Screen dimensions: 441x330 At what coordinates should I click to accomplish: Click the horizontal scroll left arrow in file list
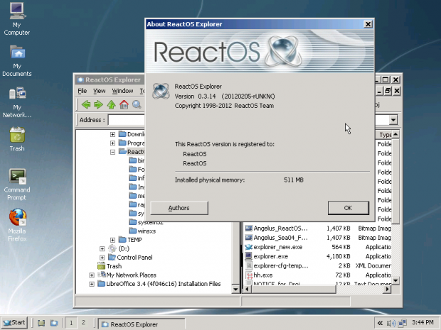pos(248,289)
